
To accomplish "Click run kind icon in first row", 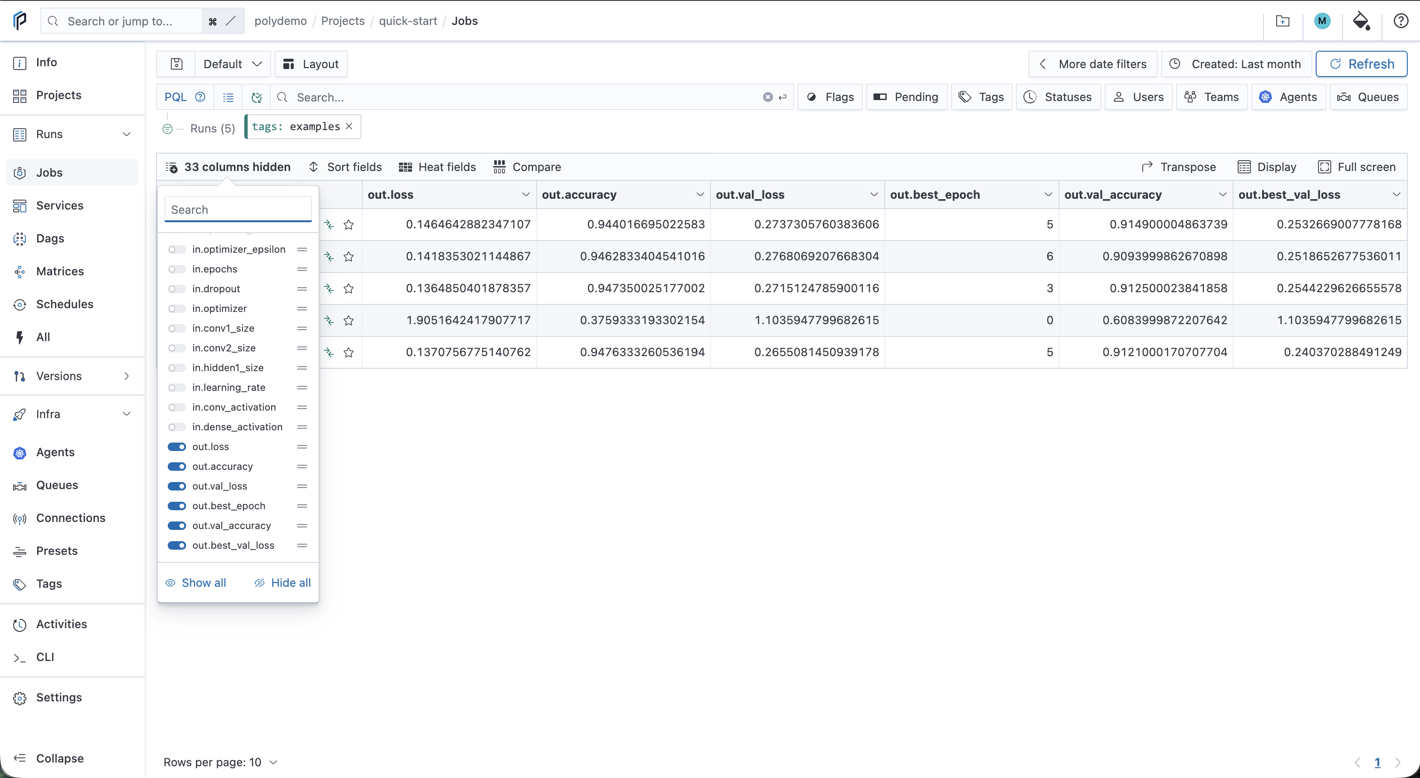I will point(329,225).
